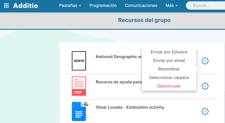Click the Additio logo
The image size is (225, 123).
25,6
